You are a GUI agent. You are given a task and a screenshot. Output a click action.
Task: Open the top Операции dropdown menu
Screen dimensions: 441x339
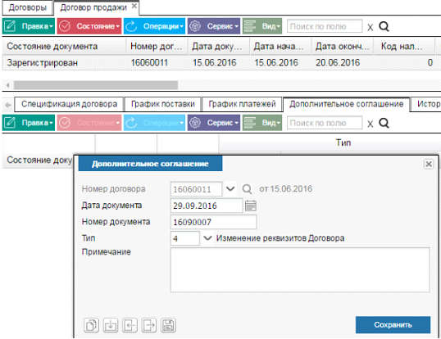(x=154, y=26)
